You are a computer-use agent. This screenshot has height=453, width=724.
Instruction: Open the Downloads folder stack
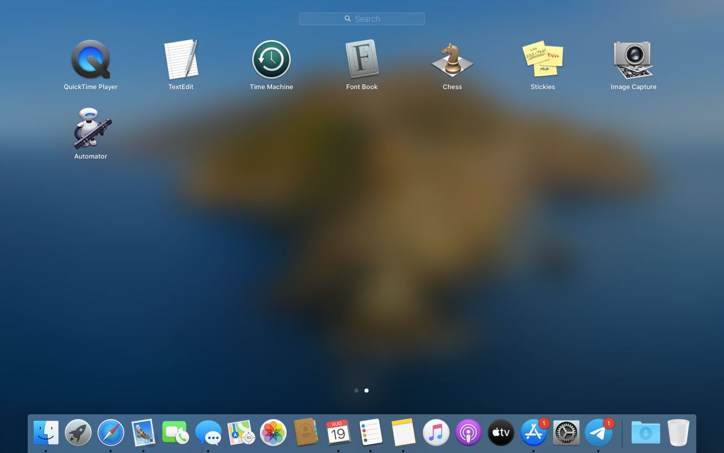click(645, 433)
